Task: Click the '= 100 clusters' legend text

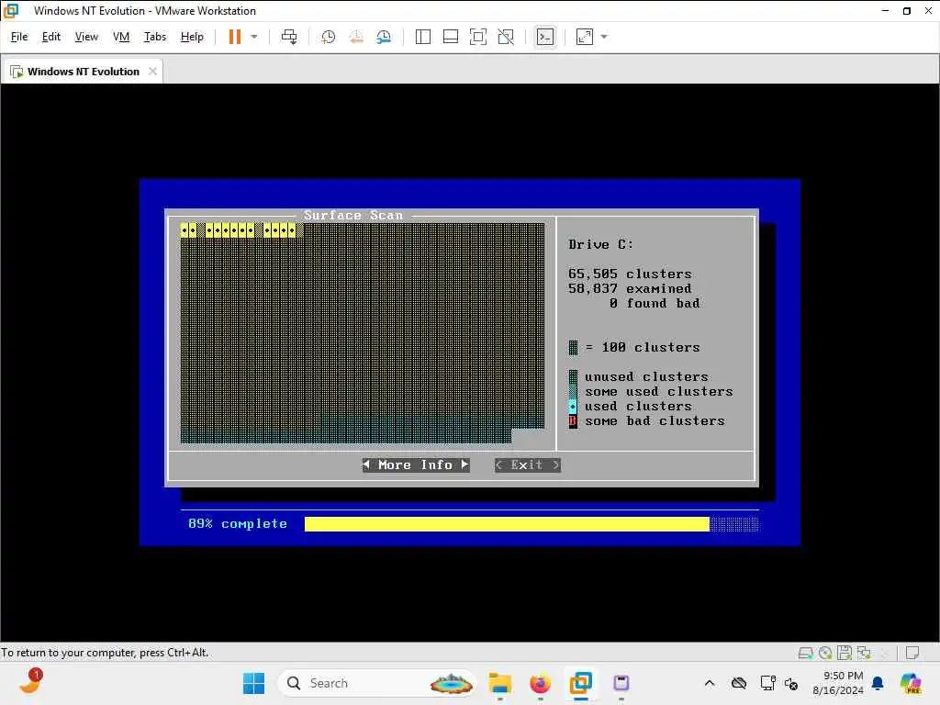Action: pyautogui.click(x=643, y=348)
